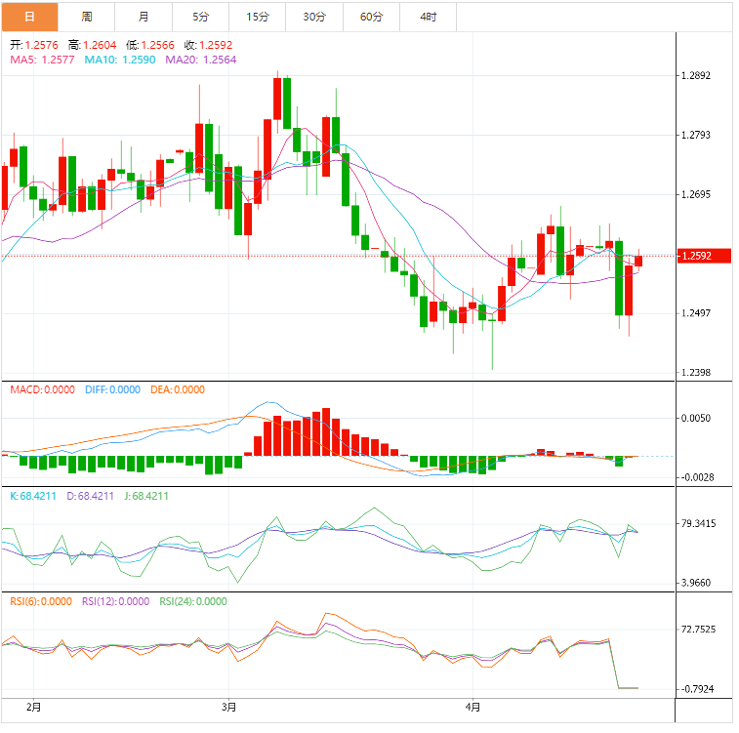
Task: Click the red 1.2592 current price tag
Action: tap(704, 257)
